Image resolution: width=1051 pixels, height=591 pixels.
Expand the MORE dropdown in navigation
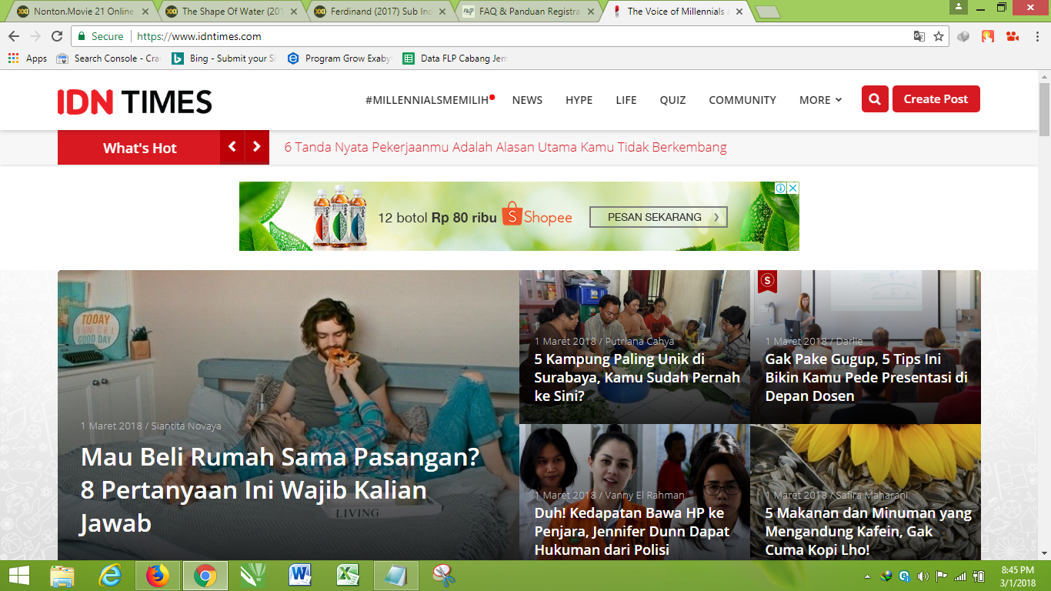820,100
